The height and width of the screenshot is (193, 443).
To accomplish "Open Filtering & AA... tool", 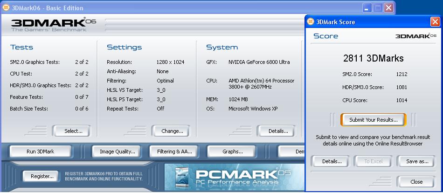I will click(x=174, y=152).
